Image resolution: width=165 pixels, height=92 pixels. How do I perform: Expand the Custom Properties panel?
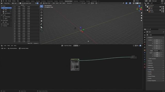pyautogui.click(x=152, y=81)
